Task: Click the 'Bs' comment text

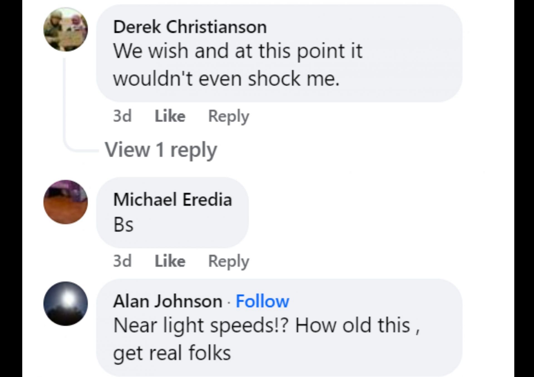Action: point(123,224)
